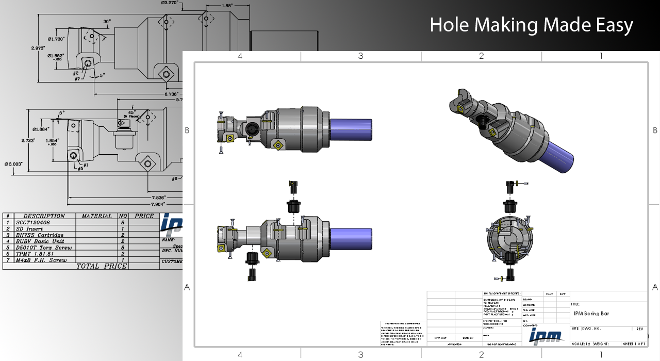The width and height of the screenshot is (660, 361).
Task: Click the top-left side view of boring bar
Action: 294,129
